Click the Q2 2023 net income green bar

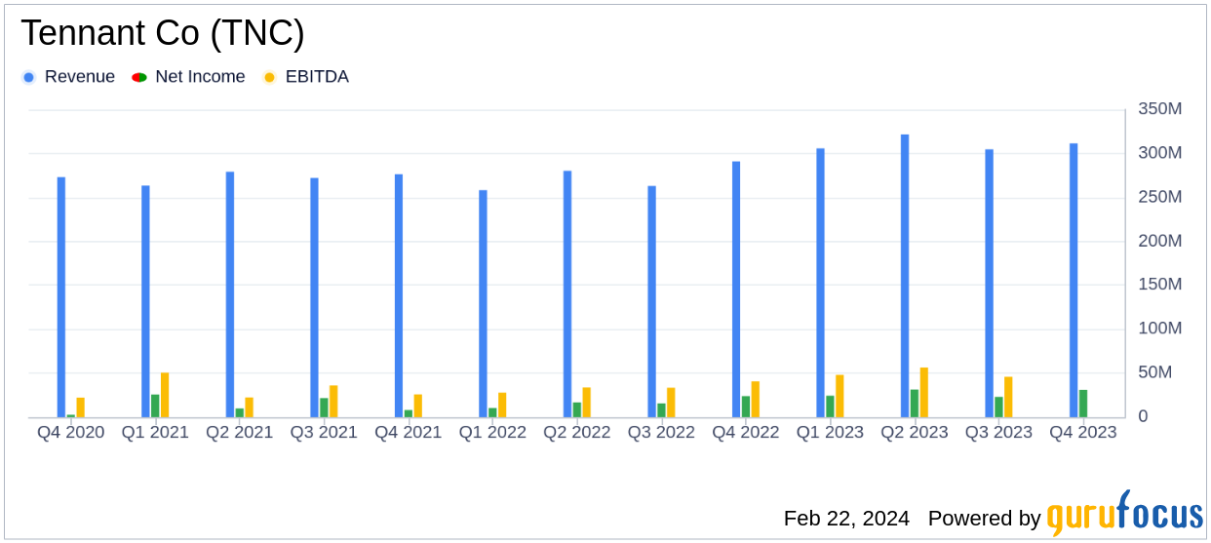[x=915, y=404]
